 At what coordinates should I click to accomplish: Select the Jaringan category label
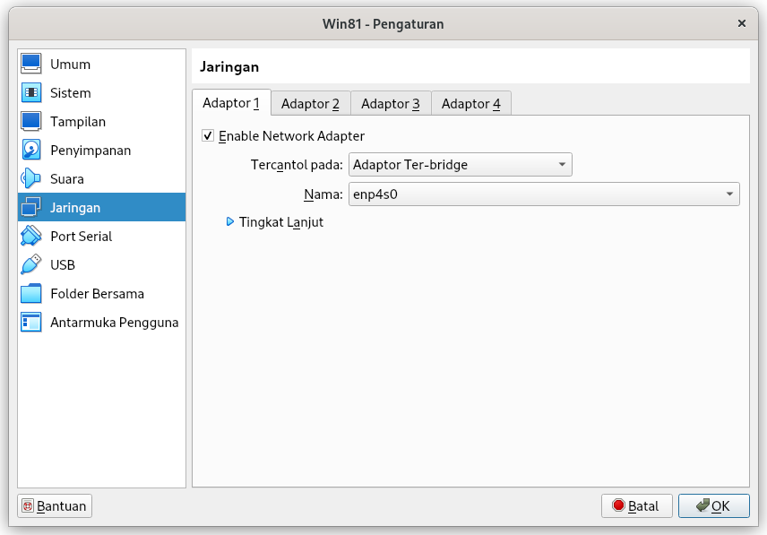click(x=75, y=208)
